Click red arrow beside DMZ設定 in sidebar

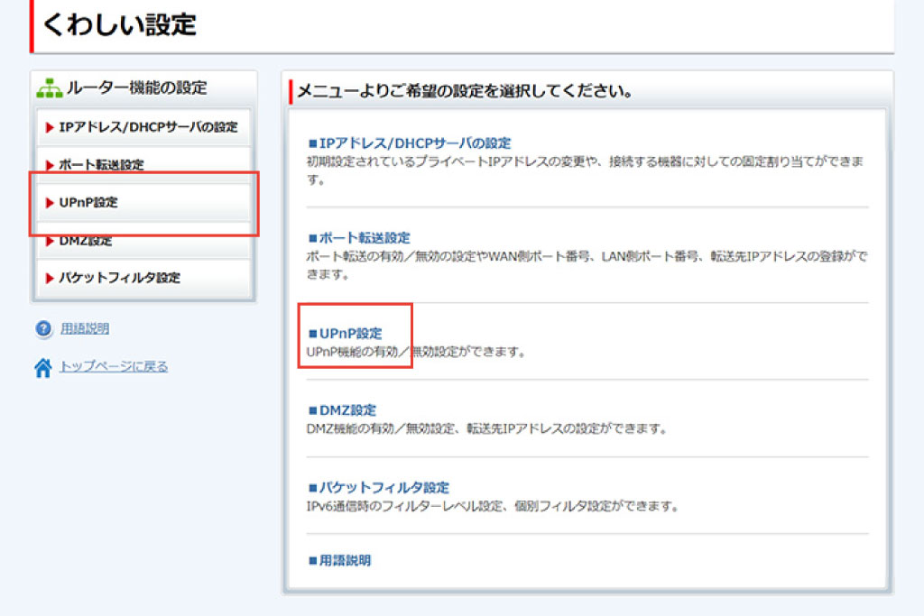point(50,241)
